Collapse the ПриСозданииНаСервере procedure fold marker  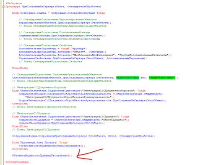[4, 7]
